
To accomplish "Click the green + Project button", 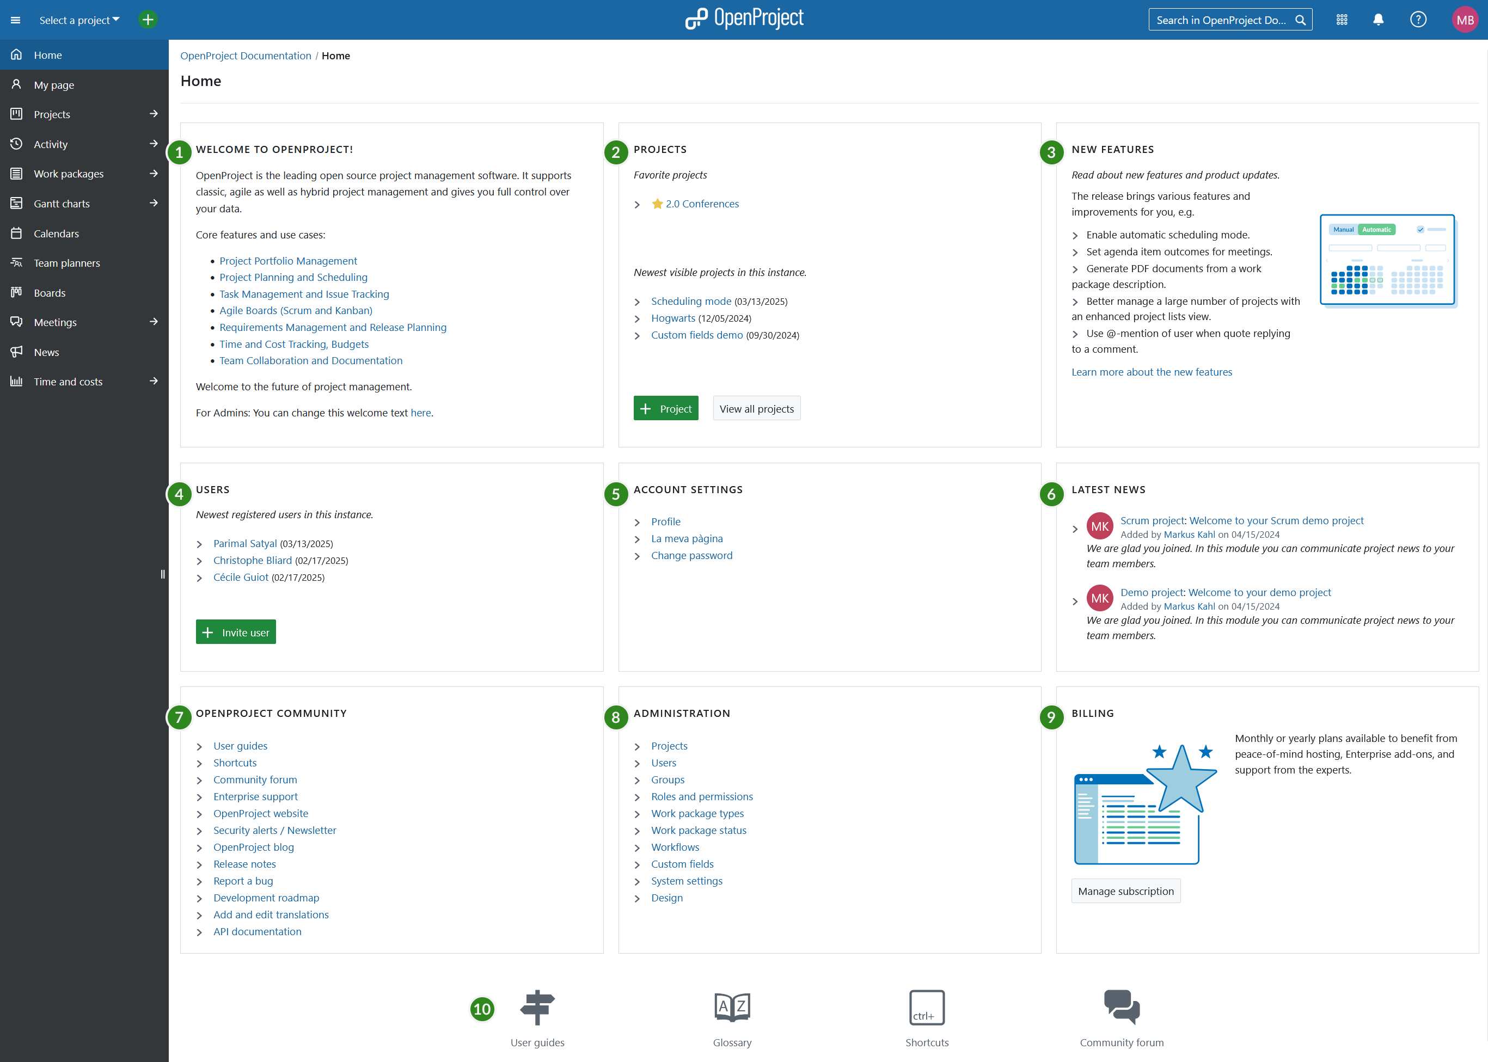I will pos(666,409).
